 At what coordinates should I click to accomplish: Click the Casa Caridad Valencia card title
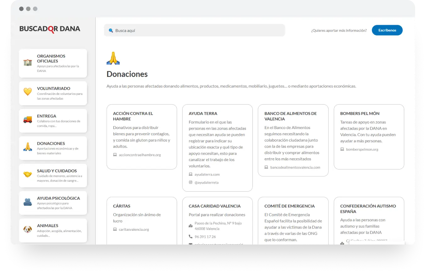(215, 206)
